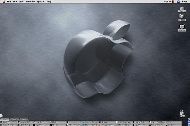The image size is (190, 126).
Task: Open the Edit menu
Action: click(15, 2)
